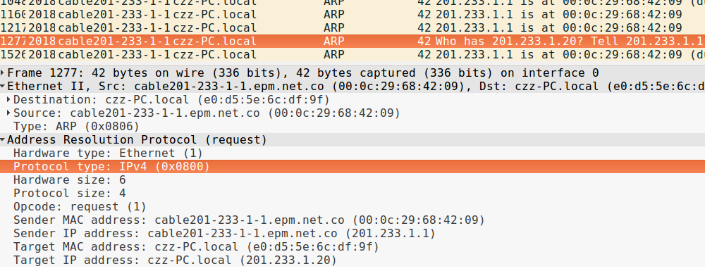Select the packet row numbered 1160

point(352,14)
